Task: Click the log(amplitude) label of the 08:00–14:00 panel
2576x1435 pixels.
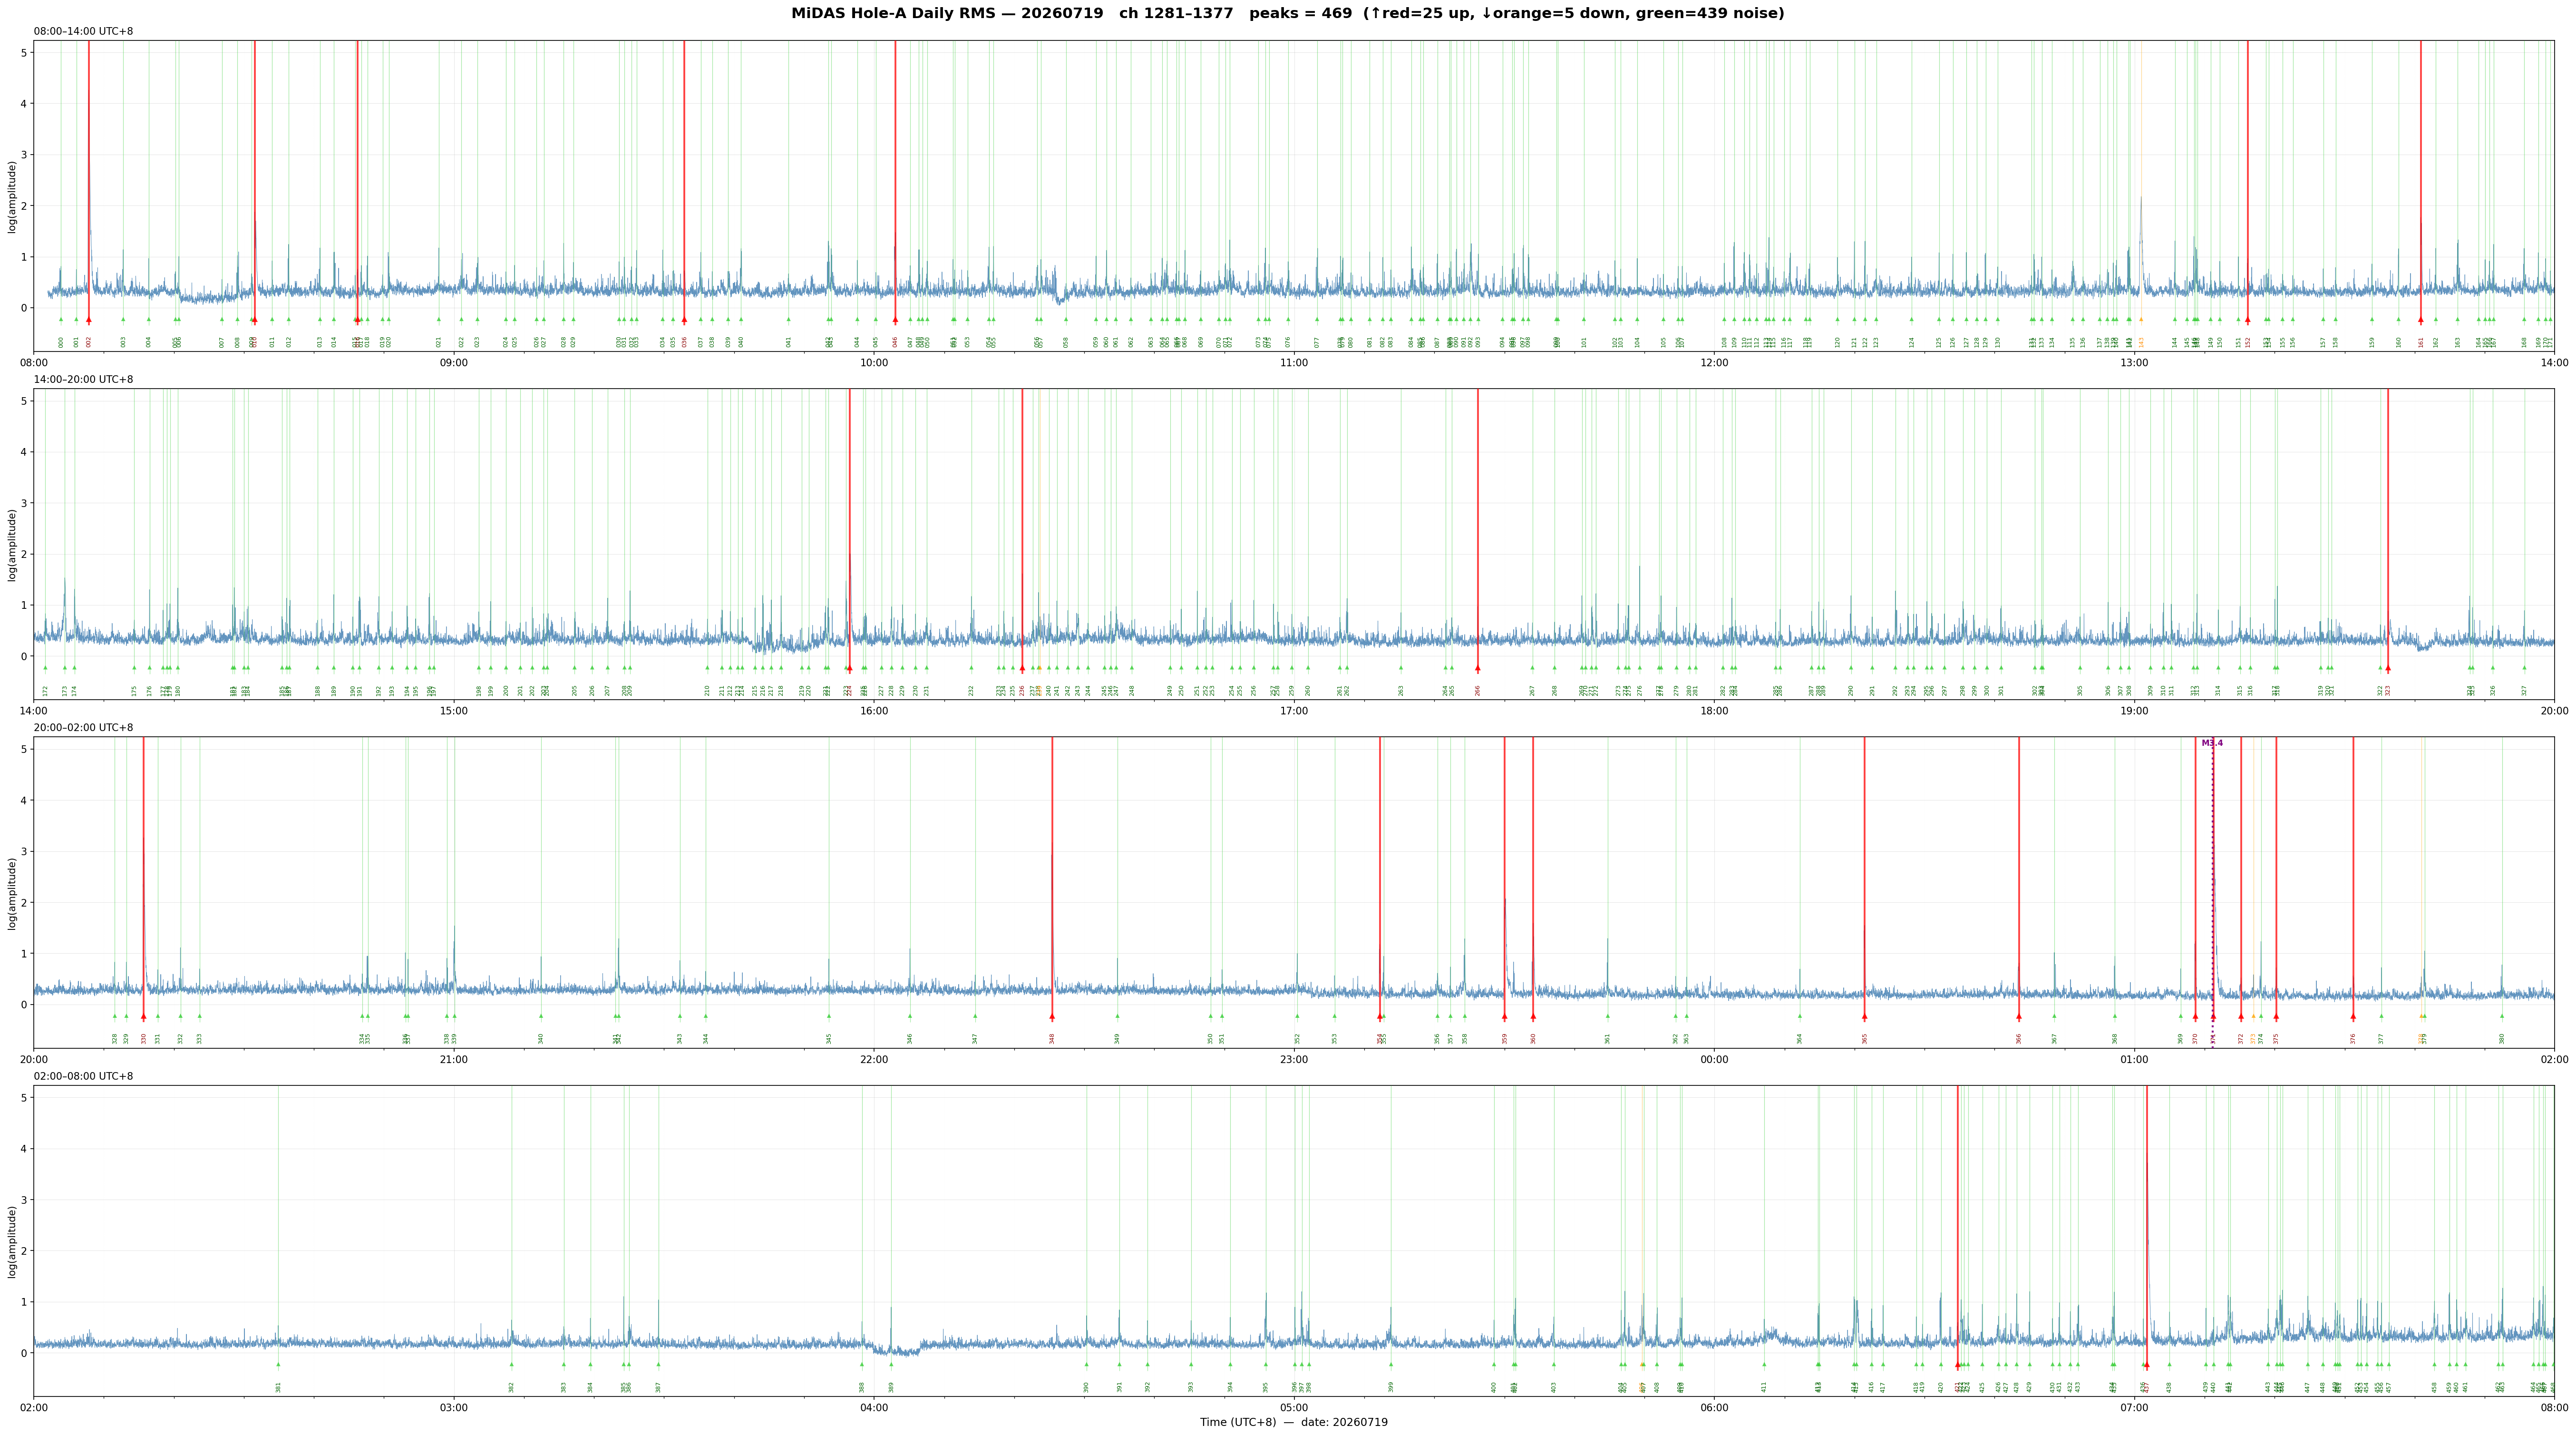Action: [13, 196]
